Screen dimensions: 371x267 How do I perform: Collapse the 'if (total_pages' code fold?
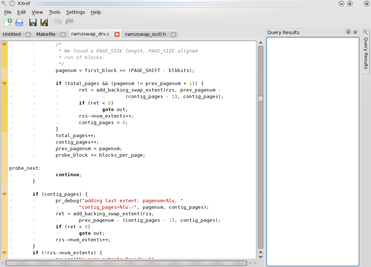pyautogui.click(x=4, y=84)
